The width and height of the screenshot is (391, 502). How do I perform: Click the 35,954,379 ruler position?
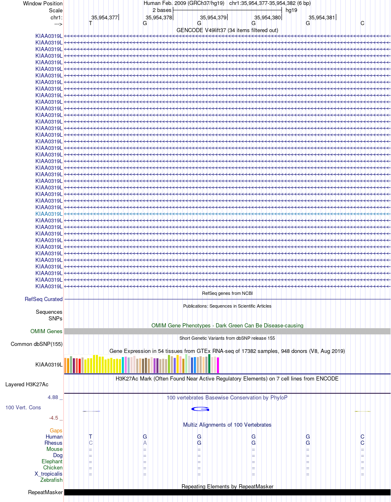(x=213, y=18)
